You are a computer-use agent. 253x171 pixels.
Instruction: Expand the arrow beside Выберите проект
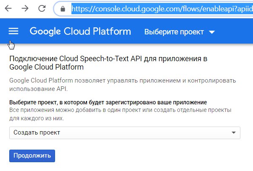212,32
